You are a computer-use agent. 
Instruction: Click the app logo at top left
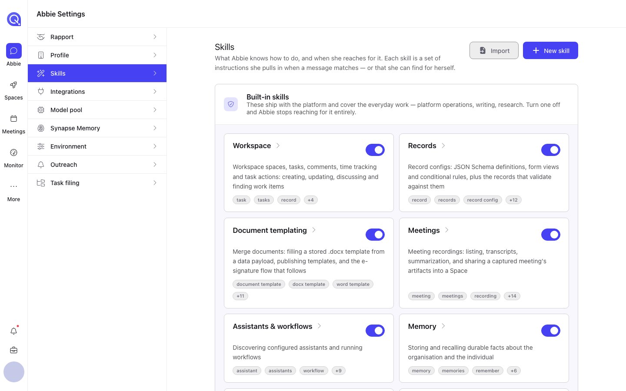14,19
